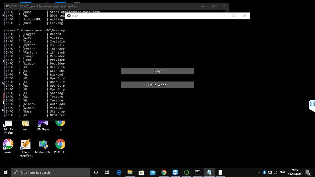Open Wi-Fi settings from the tray icon
The width and height of the screenshot is (315, 177).
coord(276,172)
